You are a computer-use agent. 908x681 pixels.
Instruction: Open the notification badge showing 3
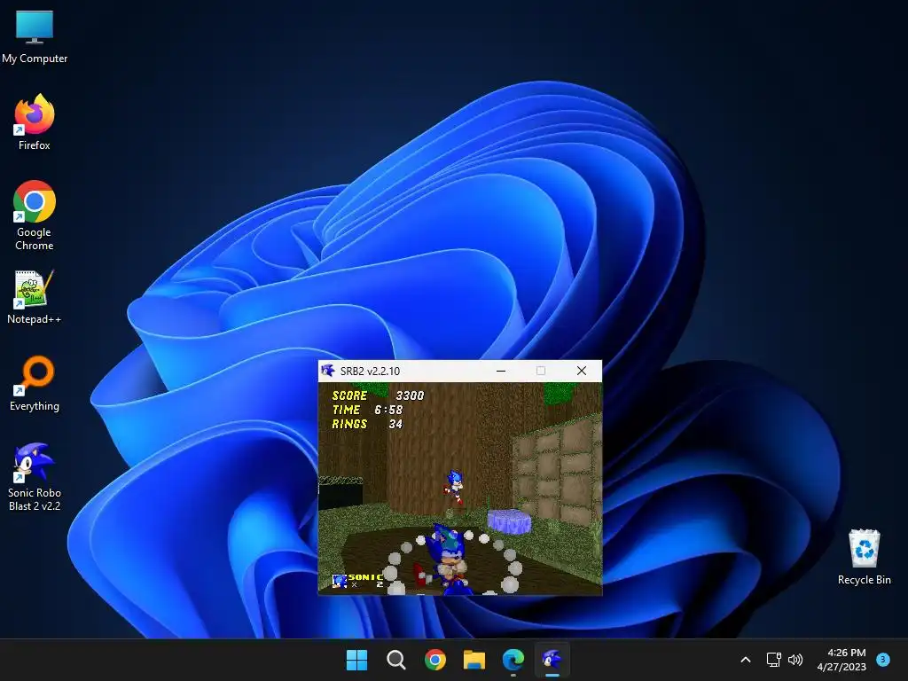click(883, 659)
